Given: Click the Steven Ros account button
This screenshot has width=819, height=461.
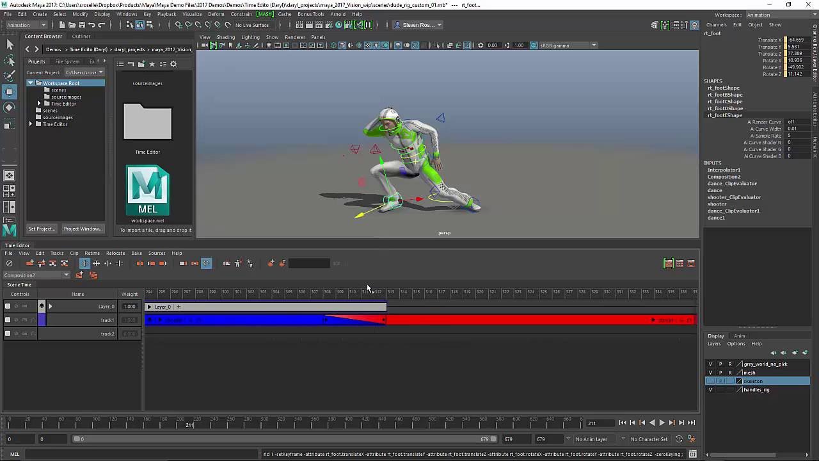Looking at the screenshot, I should click(x=418, y=25).
